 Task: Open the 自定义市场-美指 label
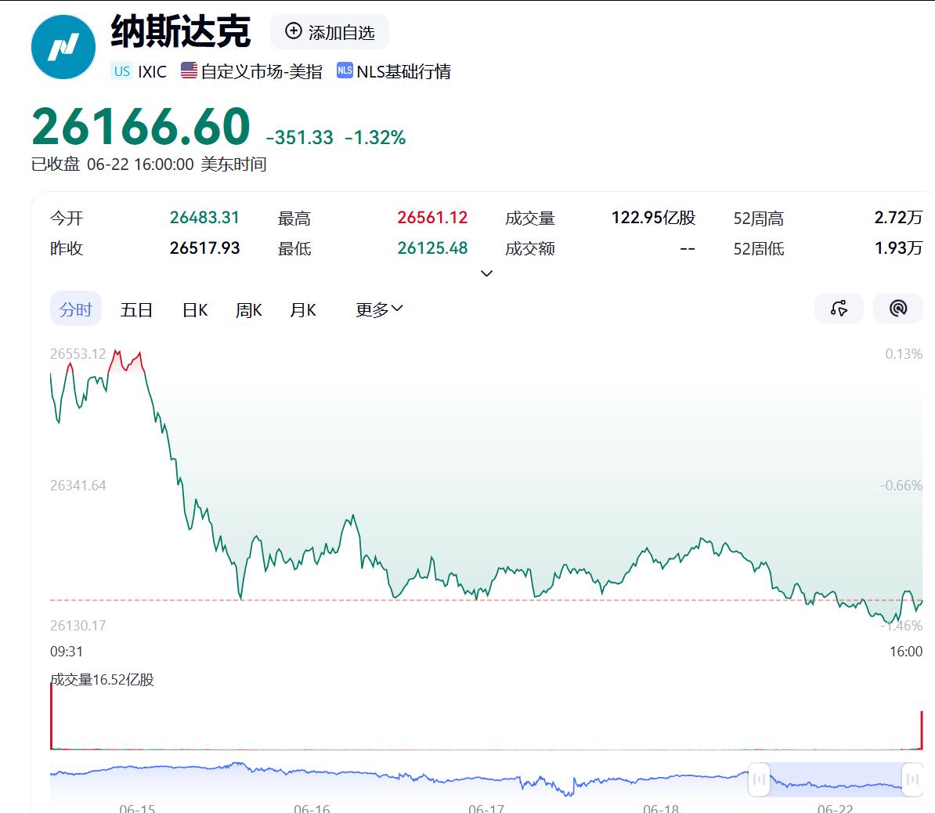click(262, 71)
